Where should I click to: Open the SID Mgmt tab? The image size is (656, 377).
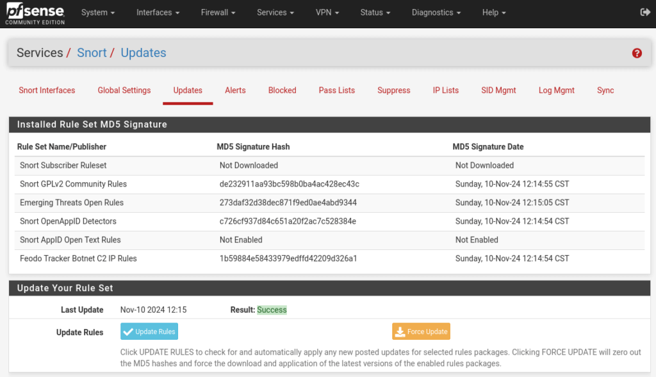[498, 90]
